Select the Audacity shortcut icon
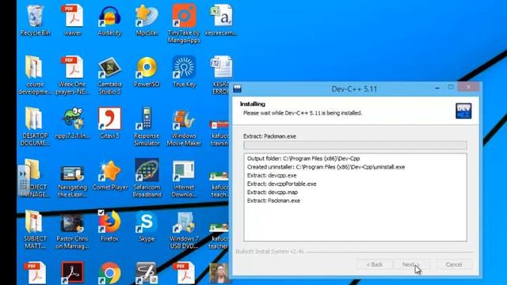Image resolution: width=507 pixels, height=285 pixels. 109,20
